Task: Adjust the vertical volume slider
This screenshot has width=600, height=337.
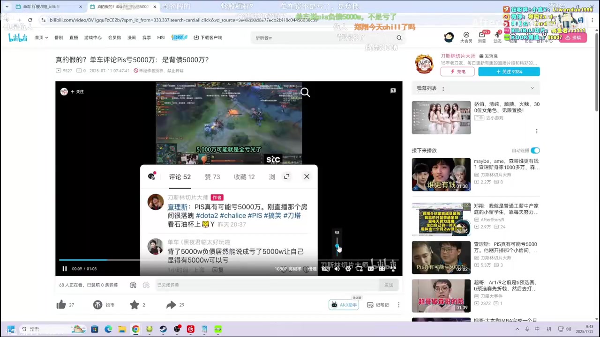Action: pyautogui.click(x=337, y=246)
